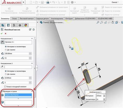123x108 pixels.
Task: Collapse the Направление 1 section
Action: pyautogui.click(x=32, y=38)
